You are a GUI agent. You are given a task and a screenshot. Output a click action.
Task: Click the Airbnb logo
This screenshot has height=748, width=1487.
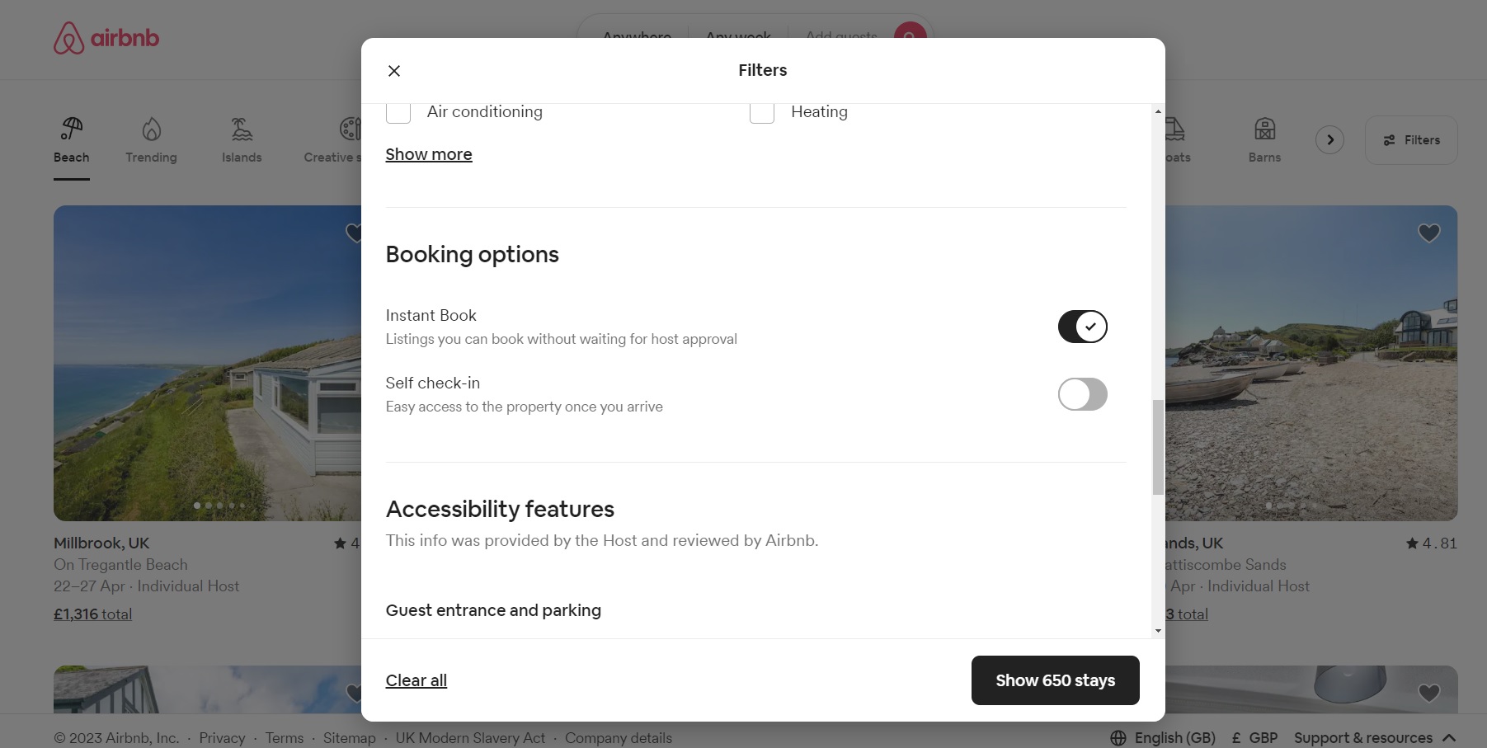tap(106, 38)
